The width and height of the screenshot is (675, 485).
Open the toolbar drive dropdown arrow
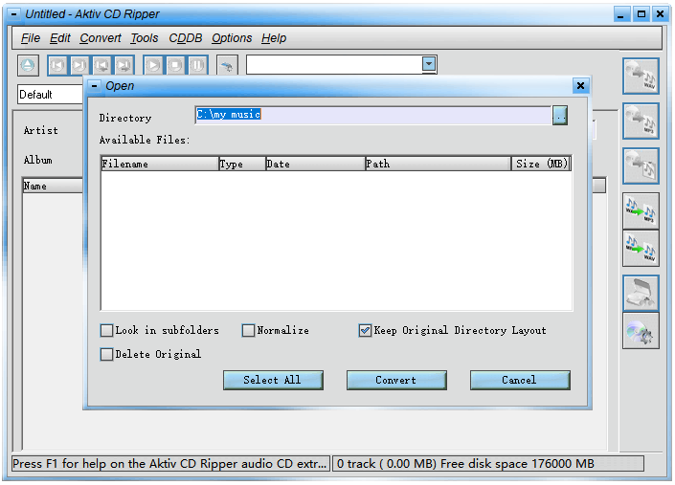[x=429, y=64]
